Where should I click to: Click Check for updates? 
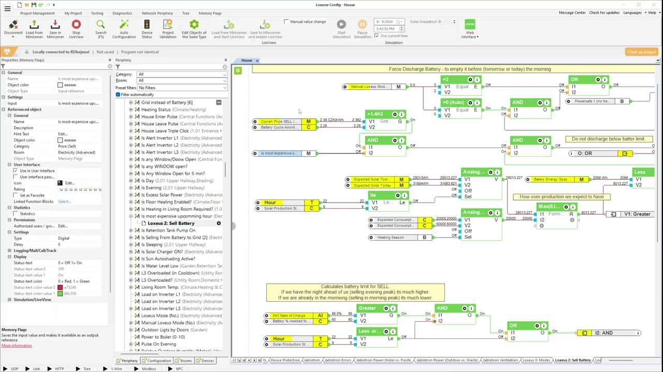coord(603,12)
